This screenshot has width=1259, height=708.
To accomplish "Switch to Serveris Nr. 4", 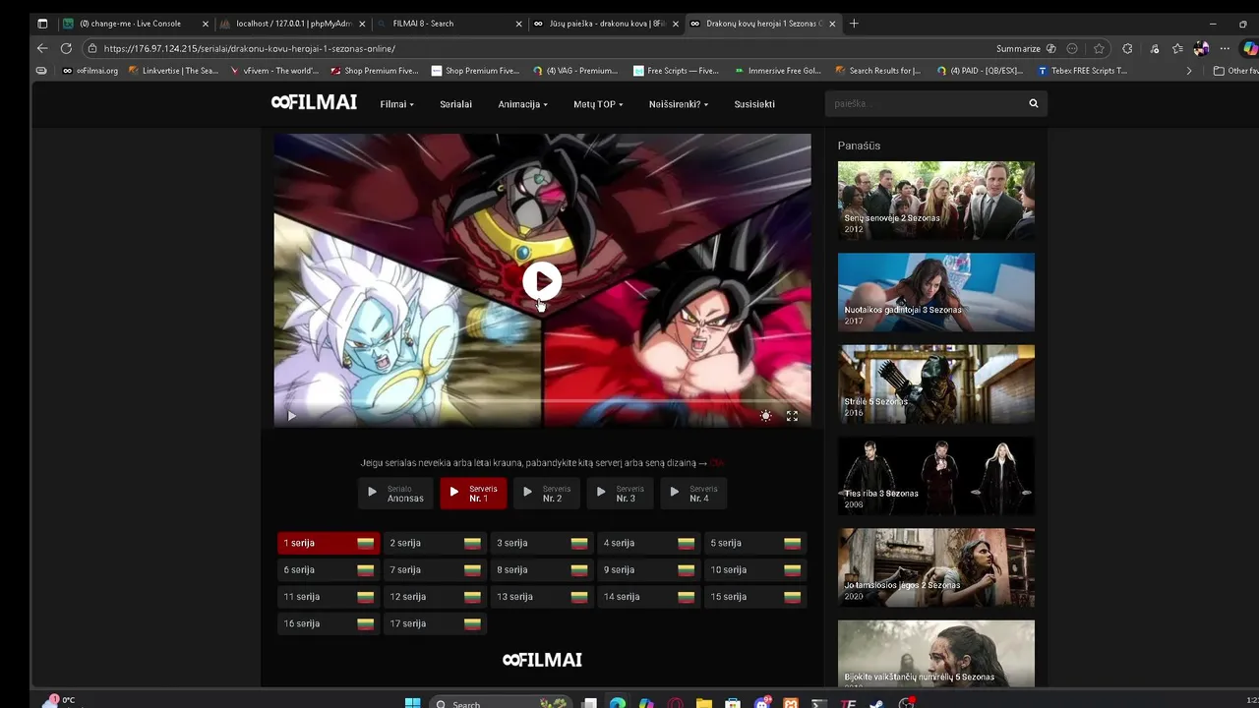I will (x=692, y=493).
